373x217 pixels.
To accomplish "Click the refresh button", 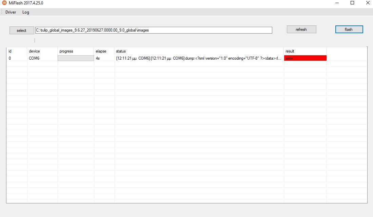I will point(301,29).
